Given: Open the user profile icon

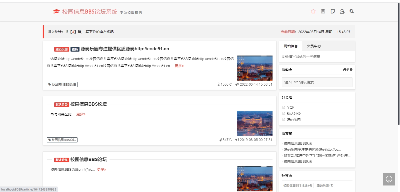Looking at the screenshot, I should [342, 11].
